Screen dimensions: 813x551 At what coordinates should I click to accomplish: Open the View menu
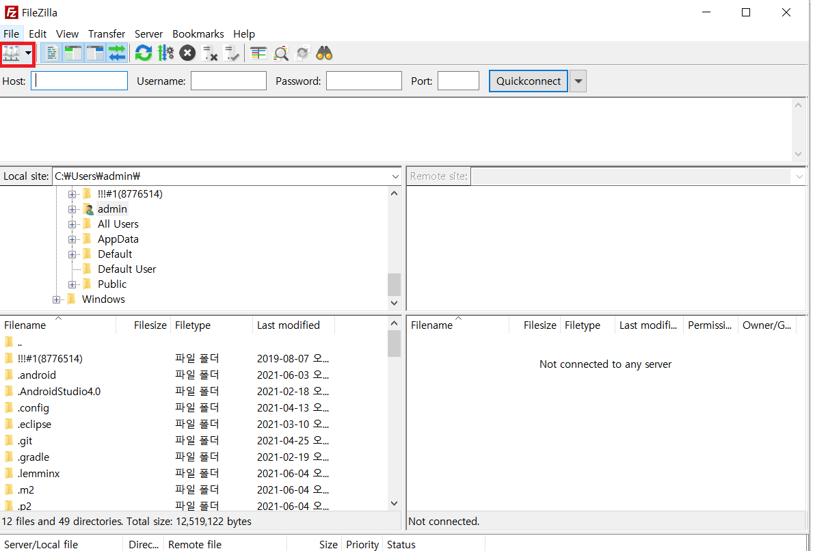point(68,33)
